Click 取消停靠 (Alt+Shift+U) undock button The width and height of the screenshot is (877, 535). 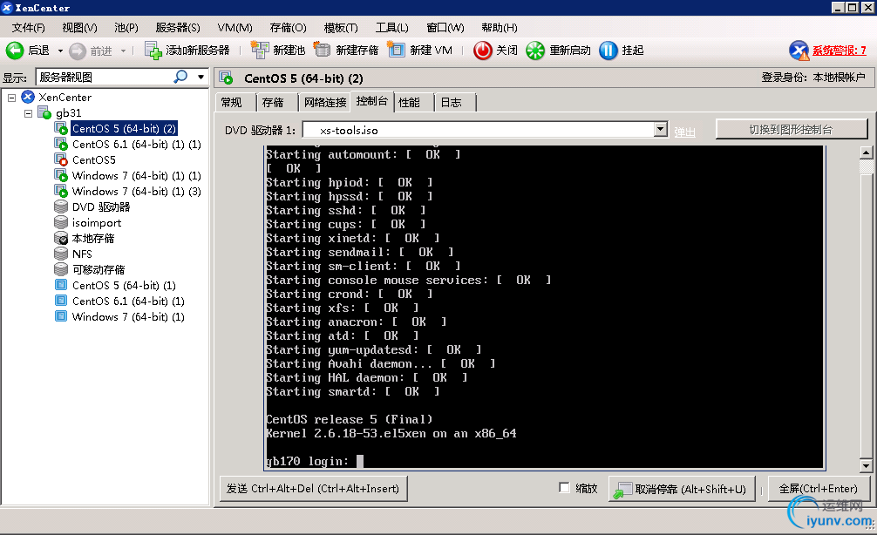coord(681,489)
